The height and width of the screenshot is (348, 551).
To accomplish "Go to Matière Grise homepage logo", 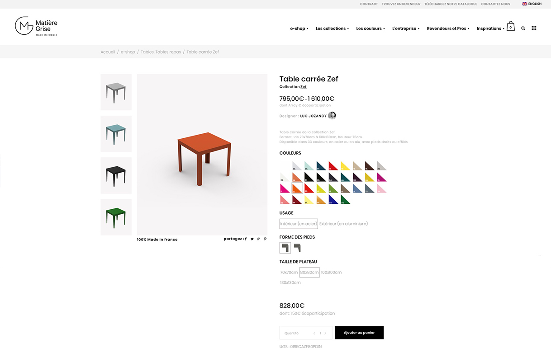I will 36,26.
